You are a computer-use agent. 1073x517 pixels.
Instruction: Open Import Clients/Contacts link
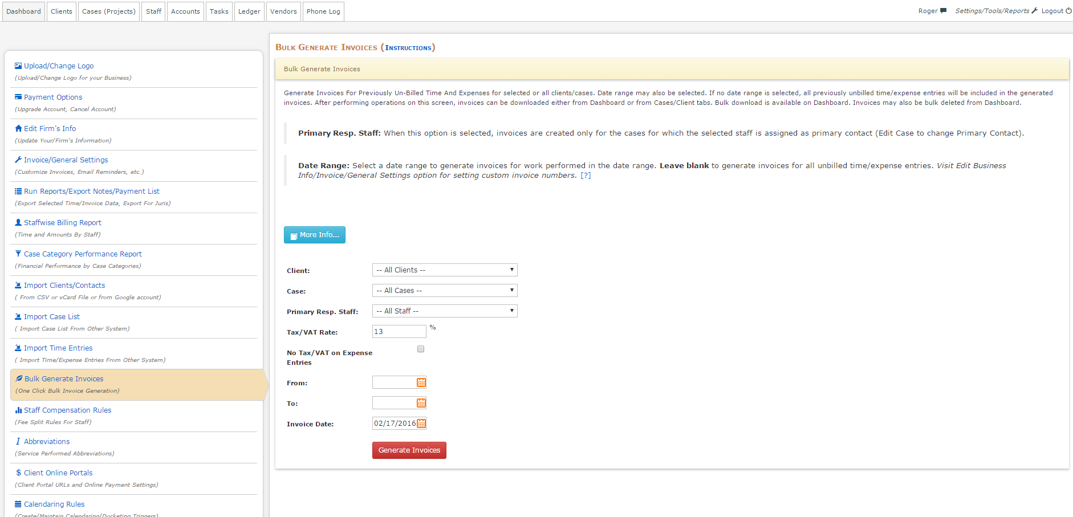click(64, 286)
